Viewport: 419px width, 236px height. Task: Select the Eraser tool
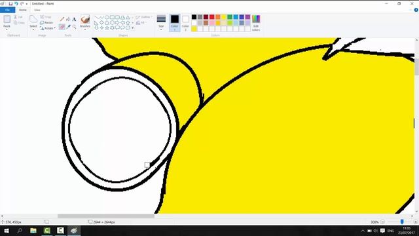click(x=62, y=27)
